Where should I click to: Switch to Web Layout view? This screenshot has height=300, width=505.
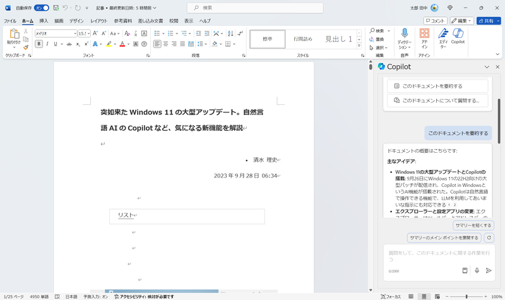437,296
